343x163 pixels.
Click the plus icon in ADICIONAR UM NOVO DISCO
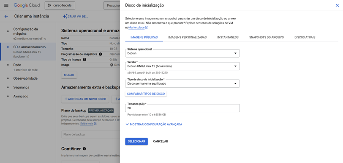(x=66, y=99)
